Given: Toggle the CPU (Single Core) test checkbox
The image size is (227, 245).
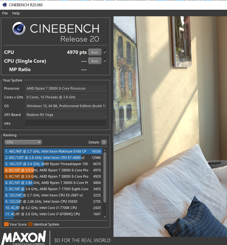Looking at the screenshot, I should click(105, 61).
